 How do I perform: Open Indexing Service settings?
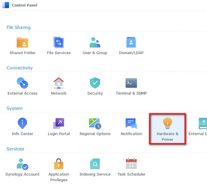pyautogui.click(x=95, y=167)
